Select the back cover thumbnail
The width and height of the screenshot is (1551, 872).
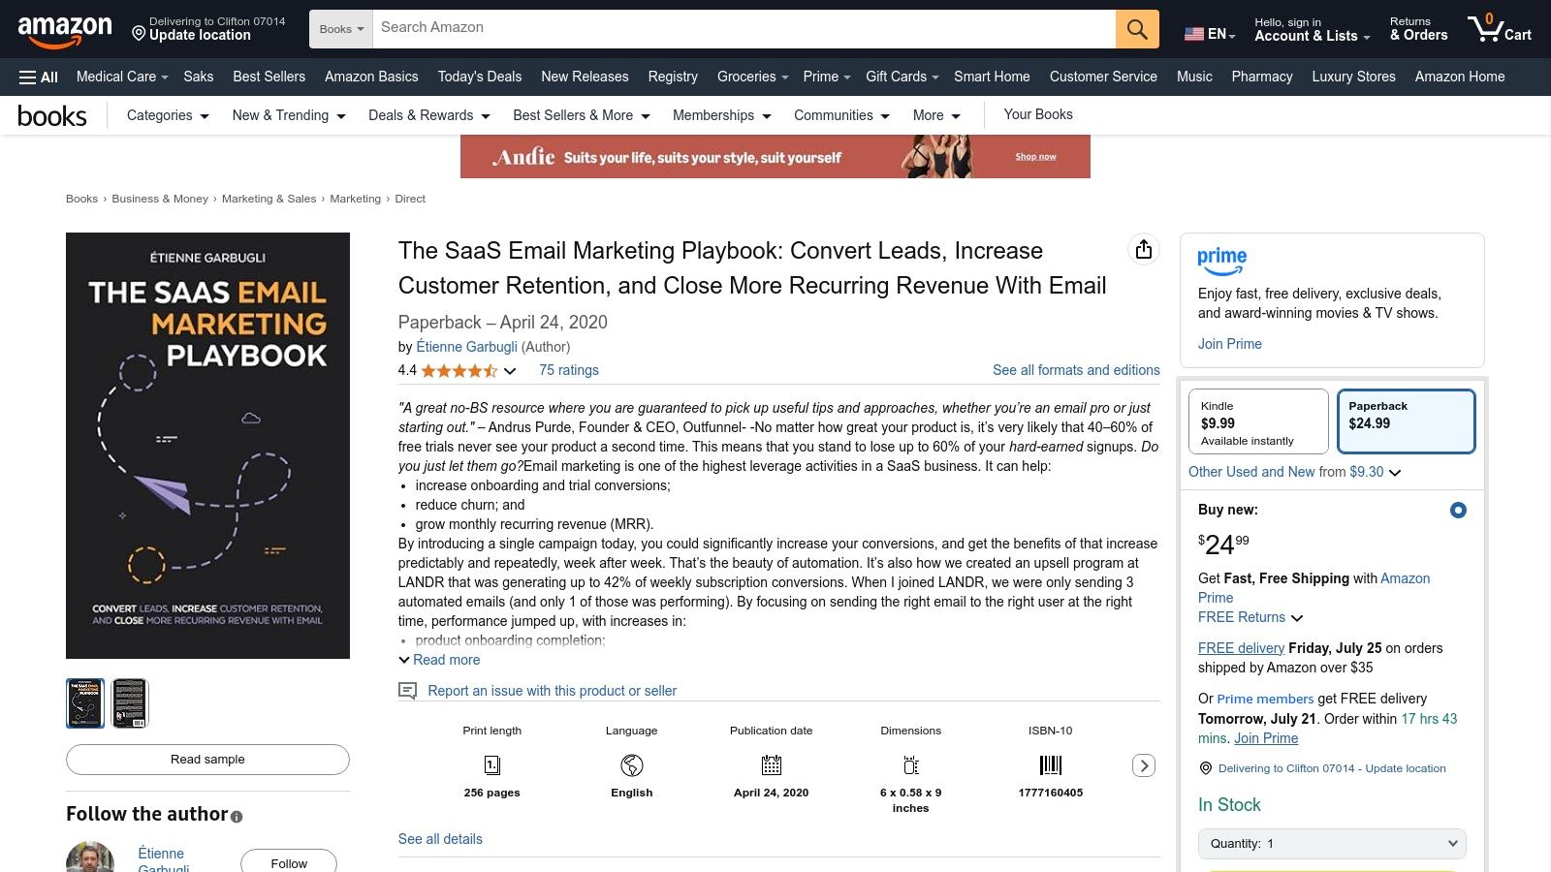point(130,703)
